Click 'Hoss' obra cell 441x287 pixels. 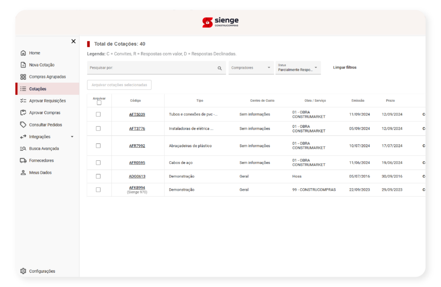point(297,176)
